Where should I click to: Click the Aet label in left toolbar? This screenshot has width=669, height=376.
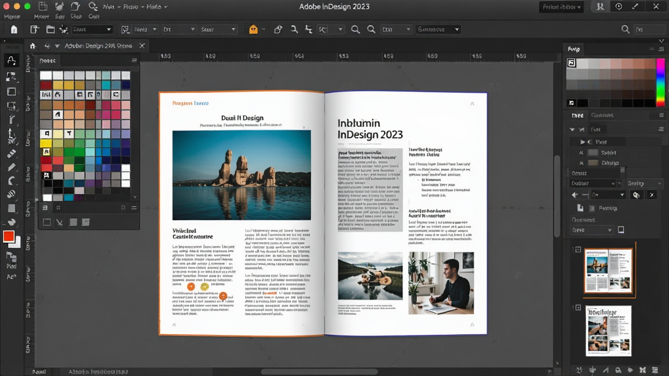tap(12, 276)
